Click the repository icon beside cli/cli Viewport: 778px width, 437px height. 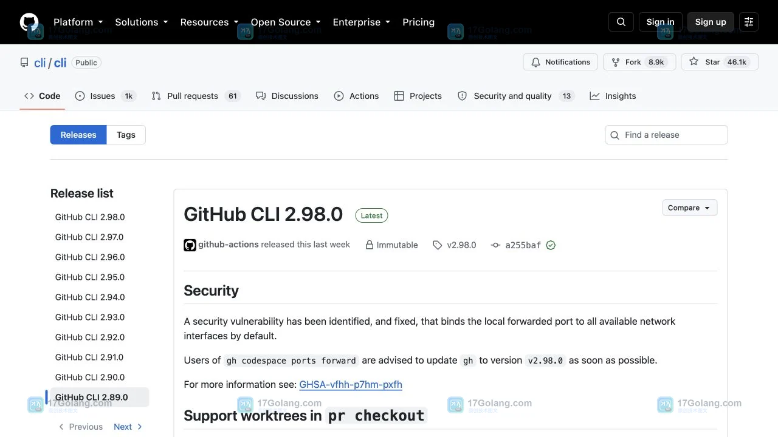pos(24,63)
